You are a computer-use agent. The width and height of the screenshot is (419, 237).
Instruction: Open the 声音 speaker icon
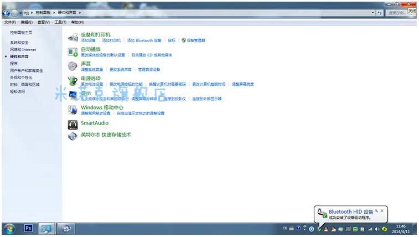(73, 66)
